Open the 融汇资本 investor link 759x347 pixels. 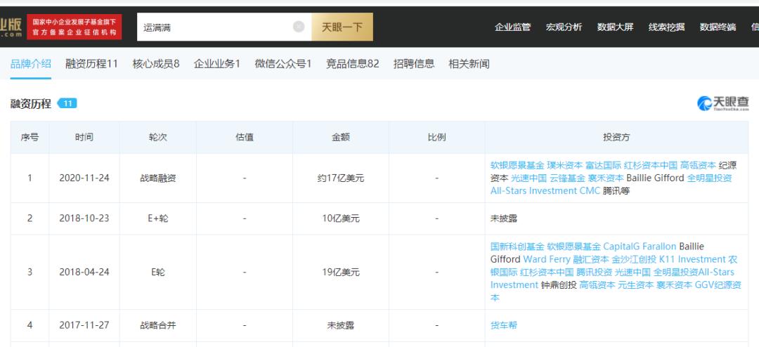(591, 259)
